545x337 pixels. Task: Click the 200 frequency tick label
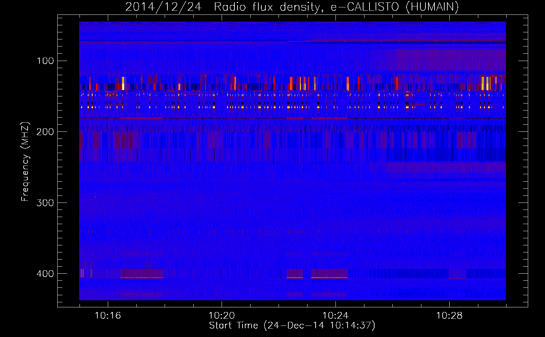[45, 132]
